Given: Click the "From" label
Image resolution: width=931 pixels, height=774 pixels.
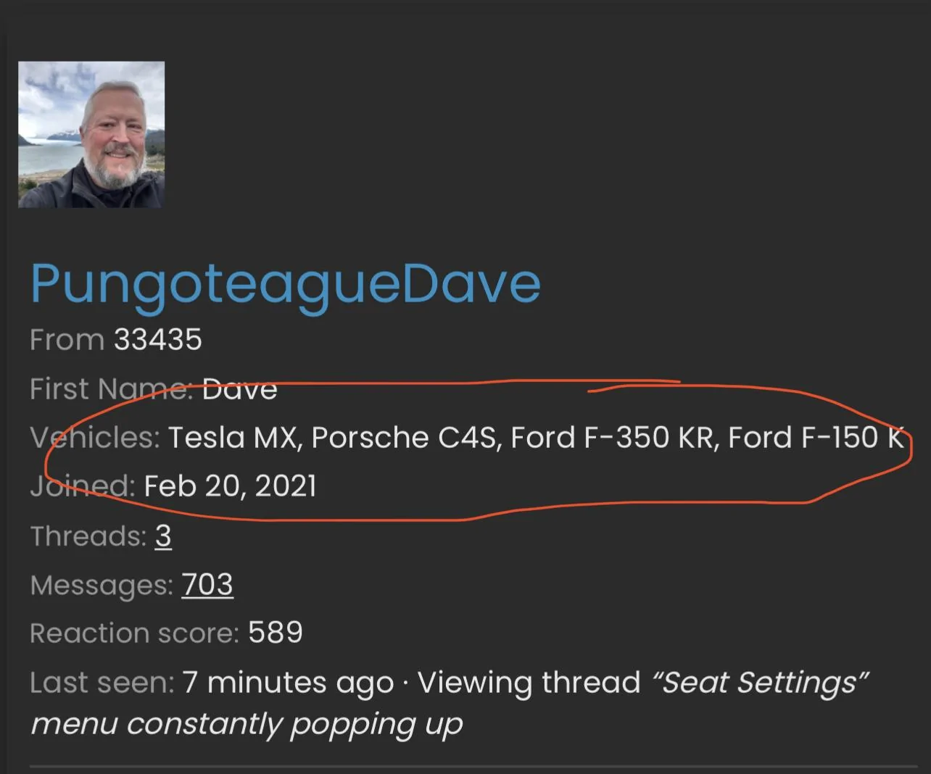Looking at the screenshot, I should coord(67,340).
